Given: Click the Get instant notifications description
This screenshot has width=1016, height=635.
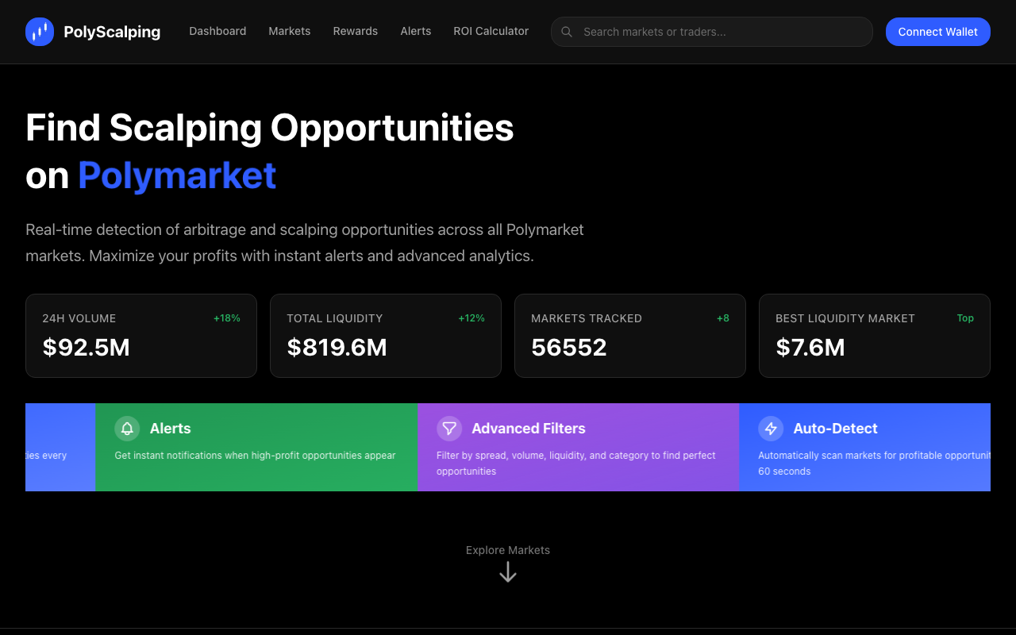Looking at the screenshot, I should pos(256,456).
